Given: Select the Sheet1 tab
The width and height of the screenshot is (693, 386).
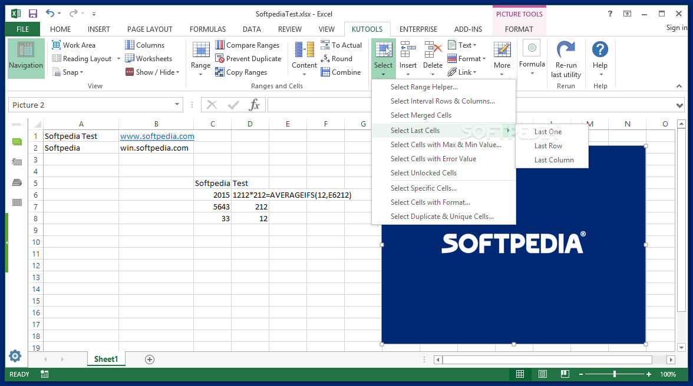Looking at the screenshot, I should (106, 359).
